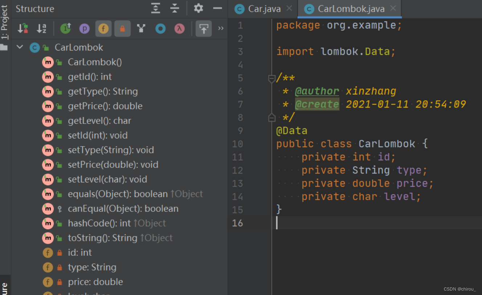Toggle Autoscroll from Source icon
Image resolution: width=482 pixels, height=295 pixels.
pos(204,29)
